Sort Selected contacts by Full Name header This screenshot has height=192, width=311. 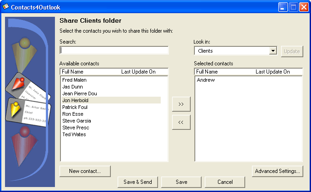tap(207, 72)
